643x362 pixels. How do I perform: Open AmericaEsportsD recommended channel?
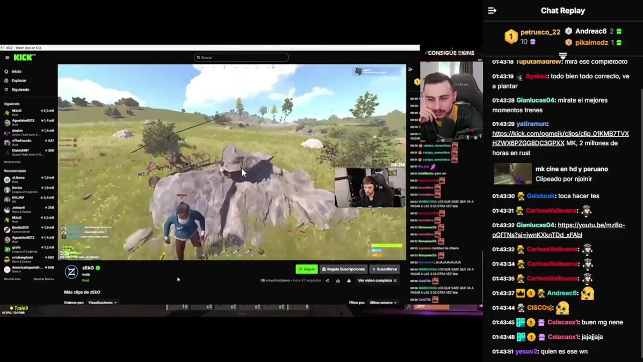pyautogui.click(x=29, y=268)
